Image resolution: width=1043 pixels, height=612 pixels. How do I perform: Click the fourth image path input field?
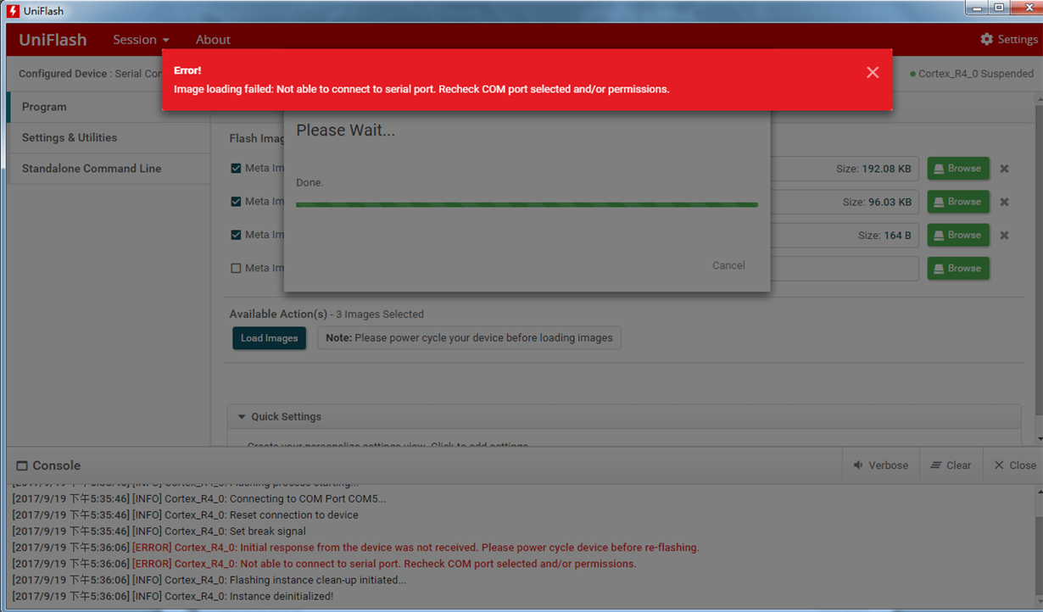tap(844, 268)
